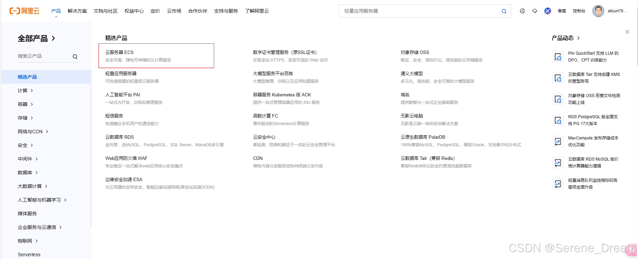Select 媒体服务 in the sidebar
This screenshot has width=638, height=259.
[27, 214]
